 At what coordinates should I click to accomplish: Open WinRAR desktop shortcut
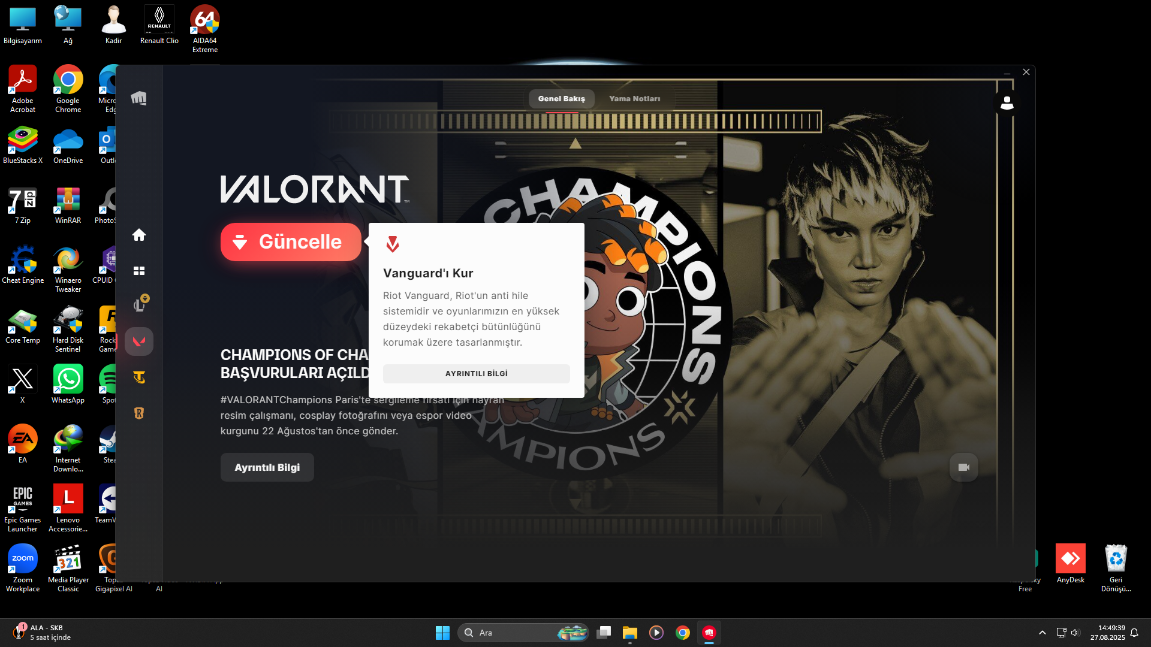[68, 205]
